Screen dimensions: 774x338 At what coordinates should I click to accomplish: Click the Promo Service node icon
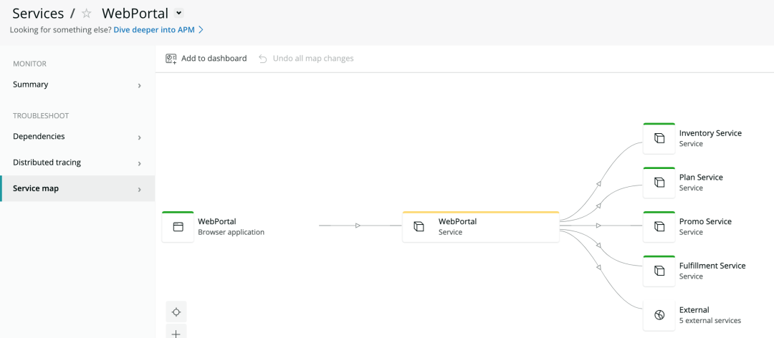pyautogui.click(x=659, y=227)
